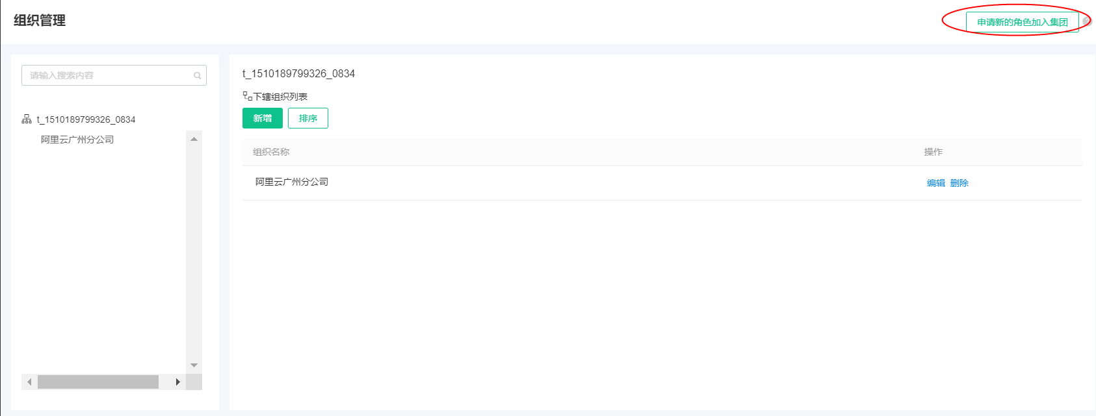Click the search magnifier icon

(x=197, y=76)
